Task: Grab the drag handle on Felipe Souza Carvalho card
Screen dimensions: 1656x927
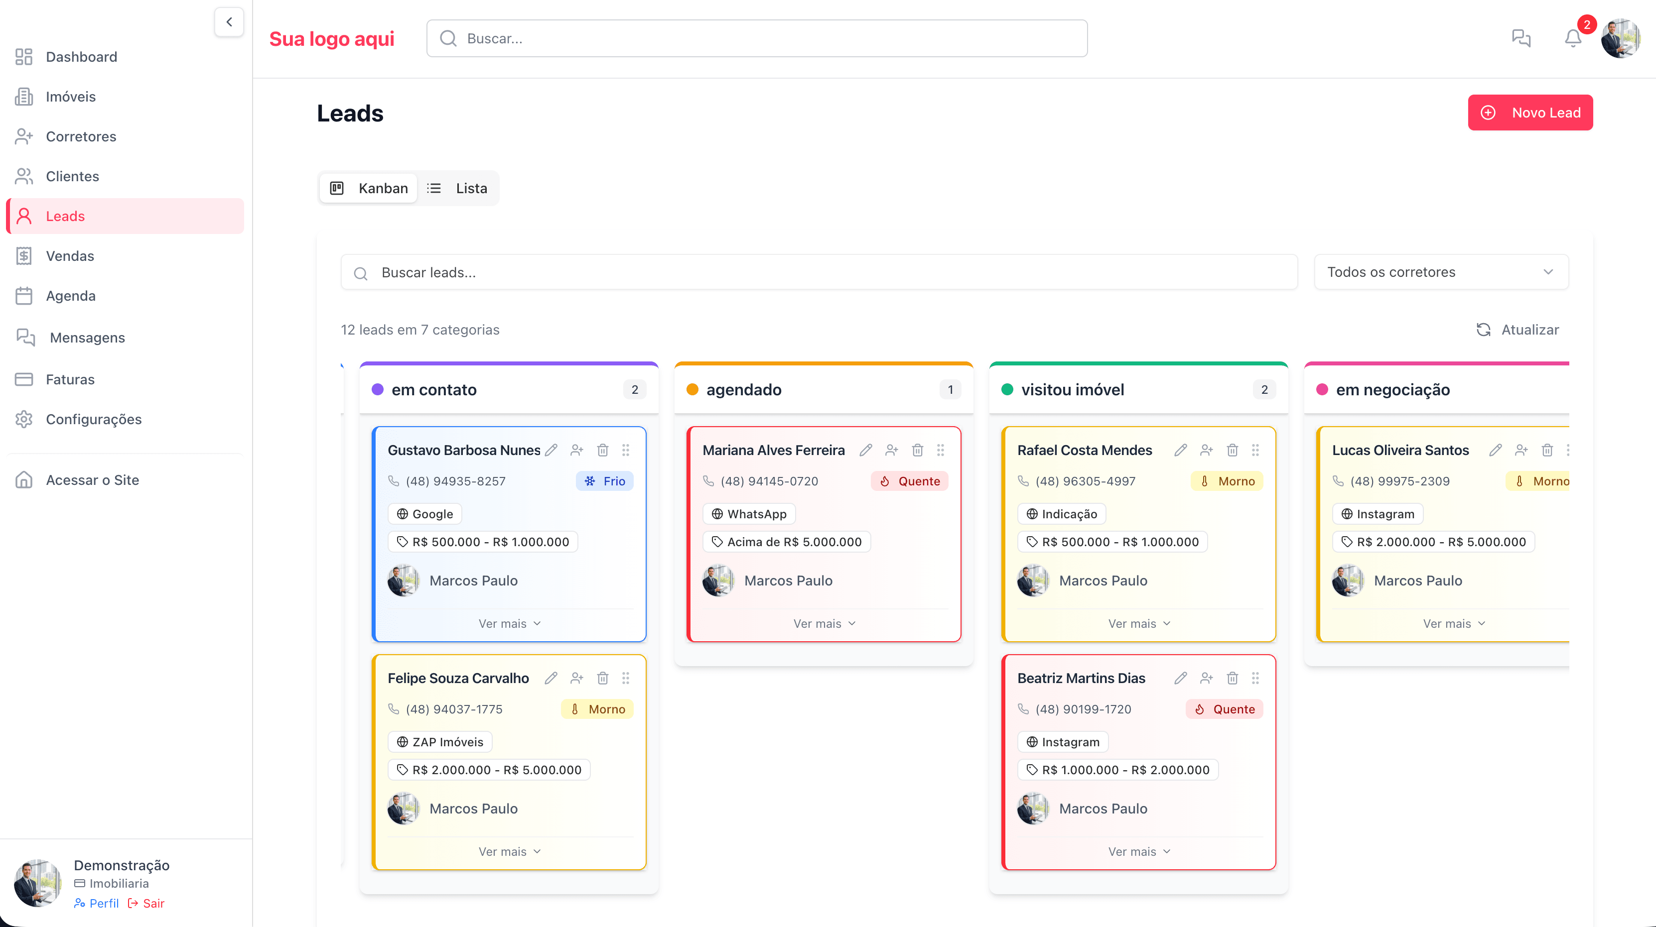Action: click(x=626, y=678)
